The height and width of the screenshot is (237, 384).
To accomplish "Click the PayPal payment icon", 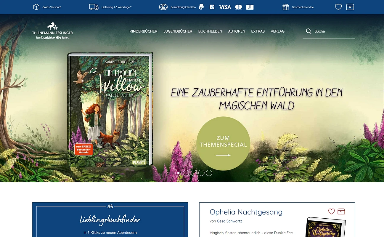I will 201,7.
